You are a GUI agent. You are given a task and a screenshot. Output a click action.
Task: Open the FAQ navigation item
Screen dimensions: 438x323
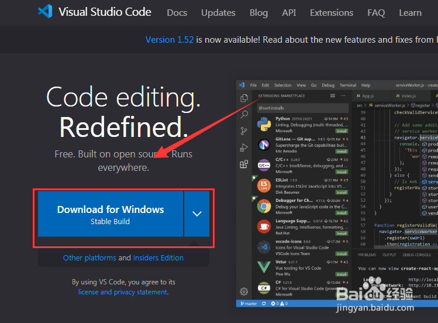tap(376, 12)
